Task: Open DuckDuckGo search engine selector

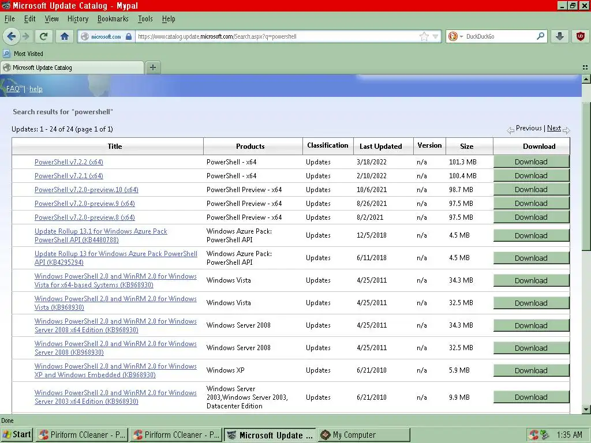Action: 455,36
